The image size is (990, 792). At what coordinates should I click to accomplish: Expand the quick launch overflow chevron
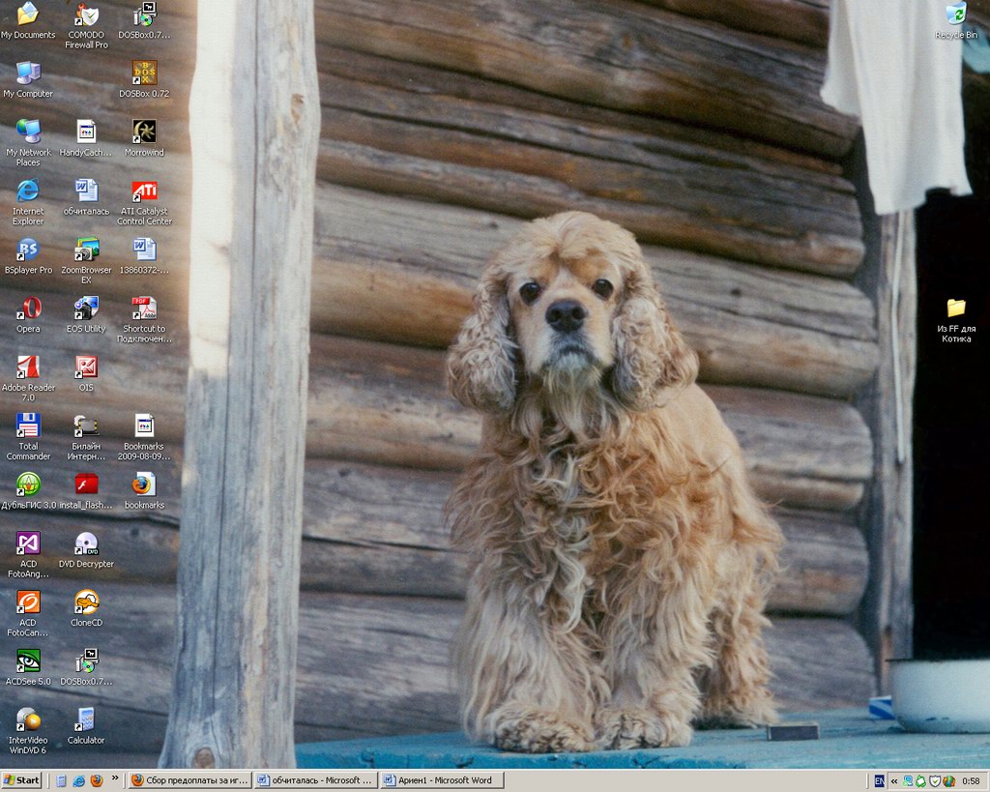(x=115, y=778)
